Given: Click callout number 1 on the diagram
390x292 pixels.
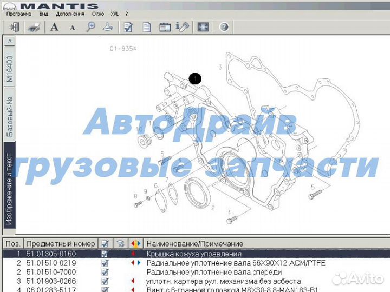Looking at the screenshot, I should tap(194, 78).
